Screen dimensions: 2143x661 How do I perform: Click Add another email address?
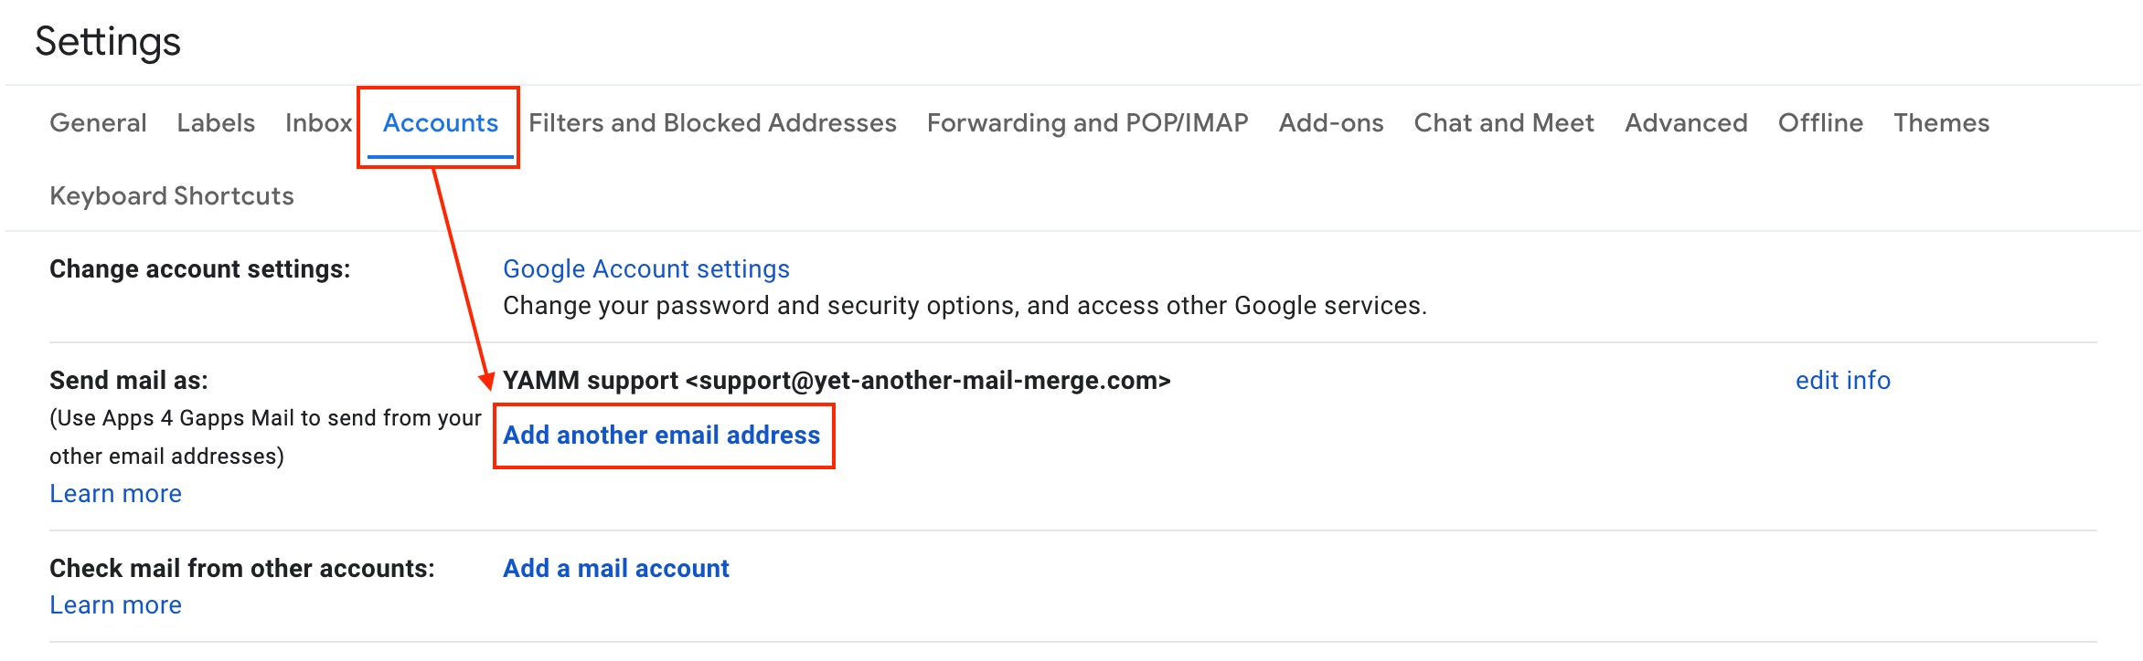coord(661,435)
